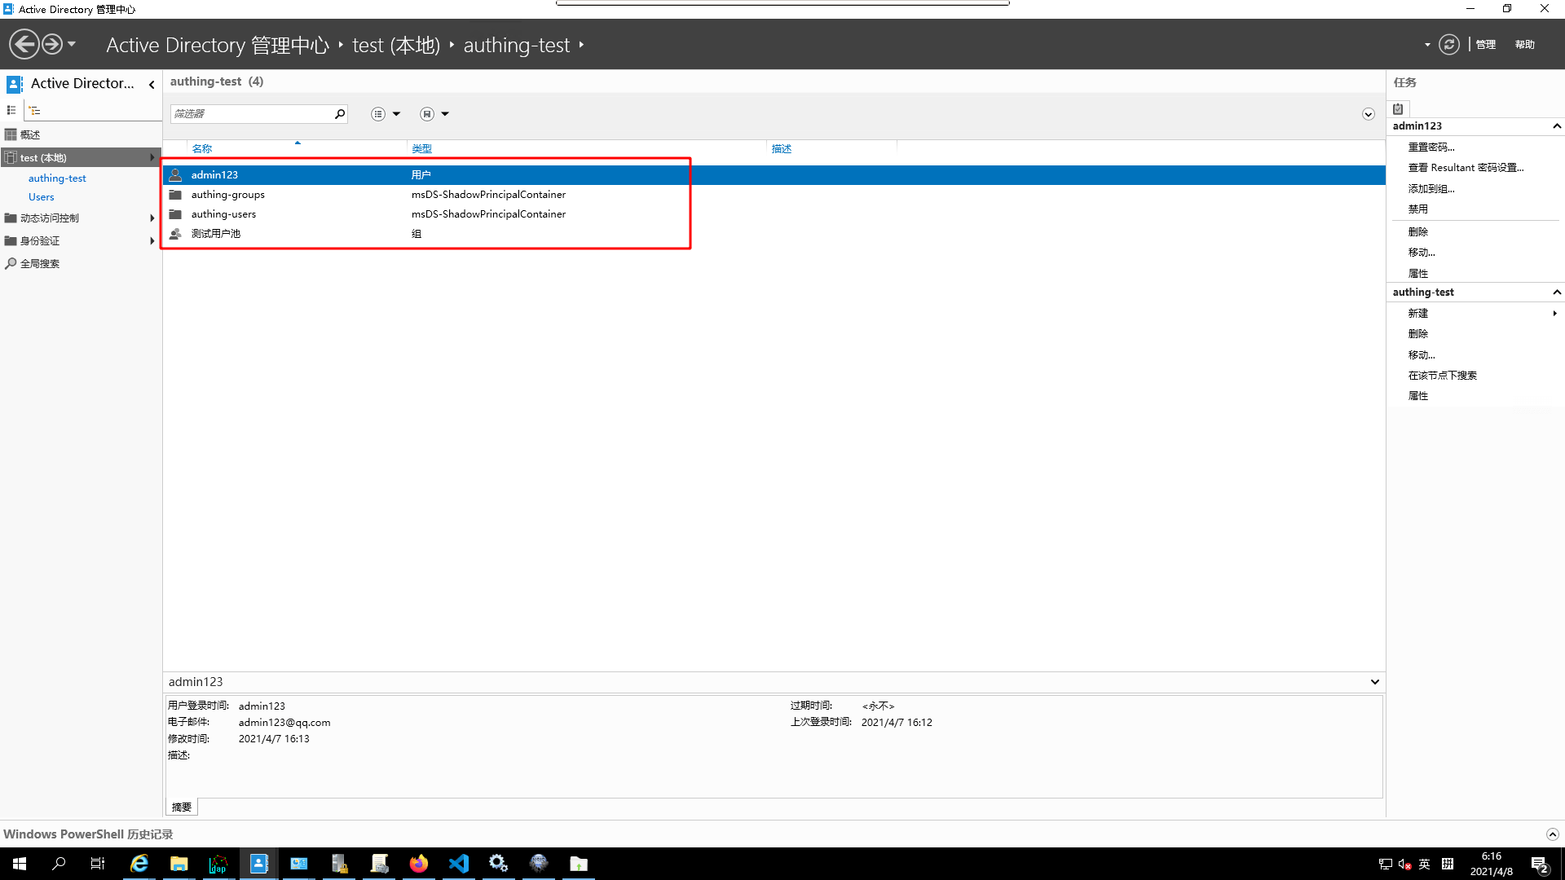Open Firefox from the taskbar
Image resolution: width=1565 pixels, height=880 pixels.
tap(419, 864)
